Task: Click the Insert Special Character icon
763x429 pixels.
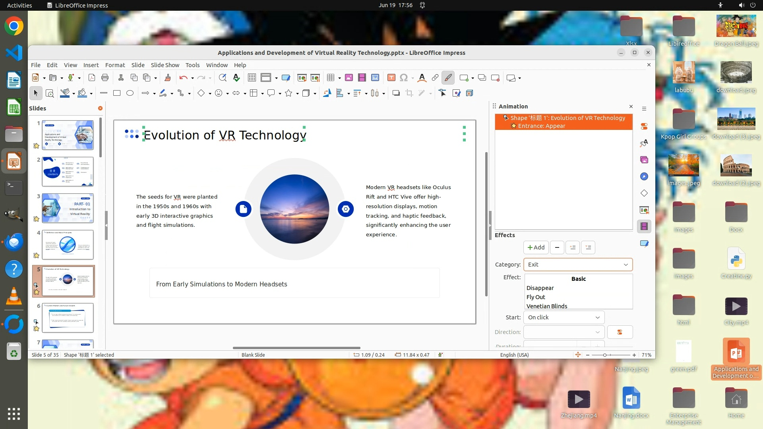Action: point(403,78)
